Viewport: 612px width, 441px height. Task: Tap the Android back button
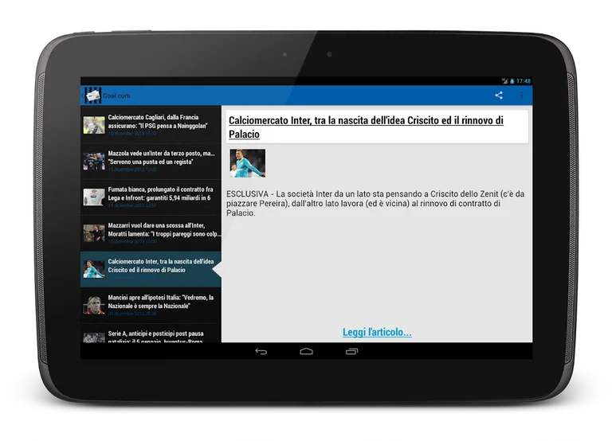coord(261,351)
